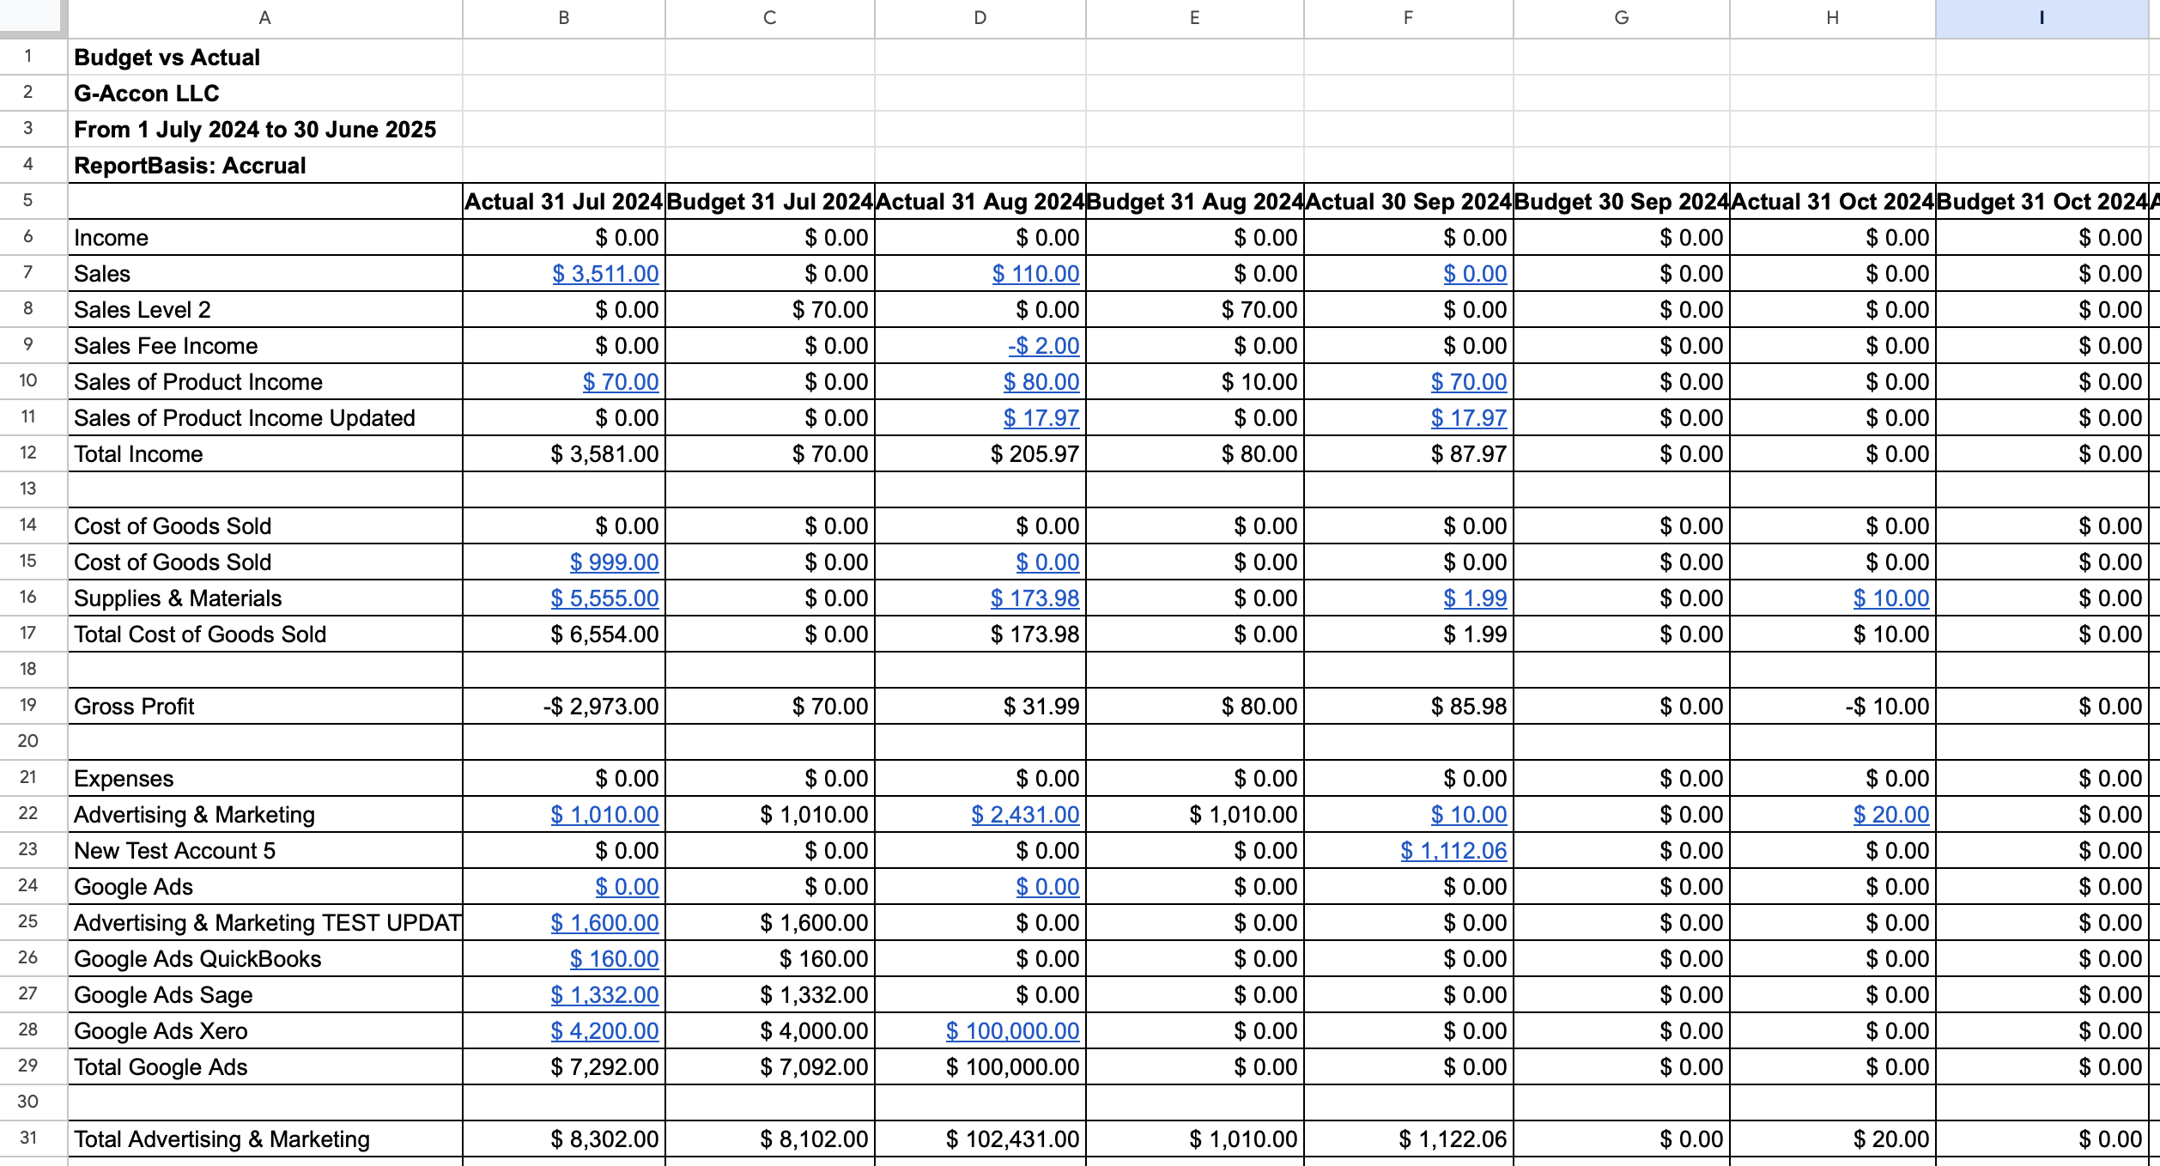Click the 'Budget 31 Aug 2024' header cell
Viewport: 2160px width, 1166px height.
pyautogui.click(x=1195, y=202)
